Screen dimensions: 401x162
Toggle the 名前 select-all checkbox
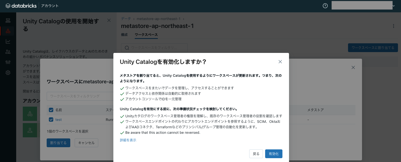[51, 110]
